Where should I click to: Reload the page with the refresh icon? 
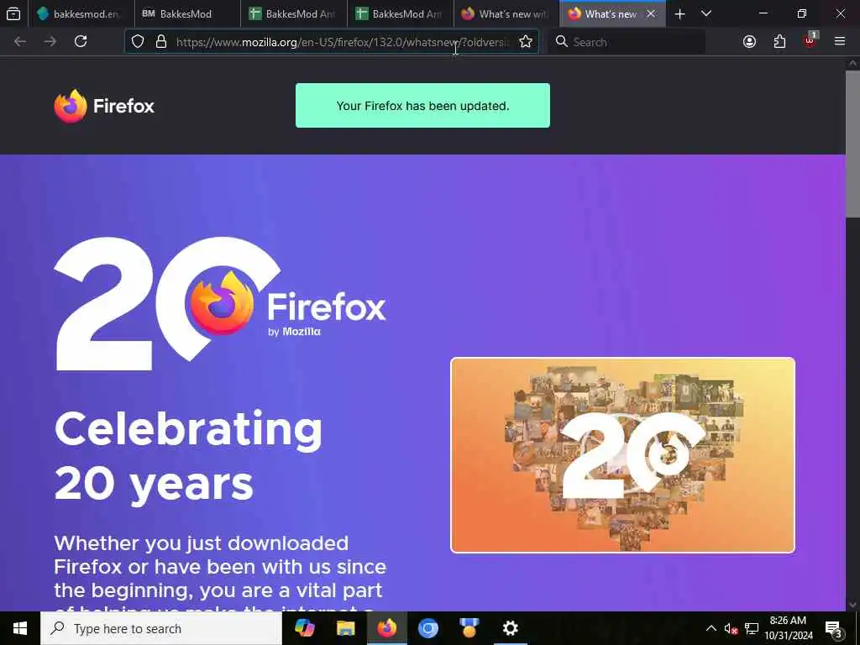click(x=81, y=41)
